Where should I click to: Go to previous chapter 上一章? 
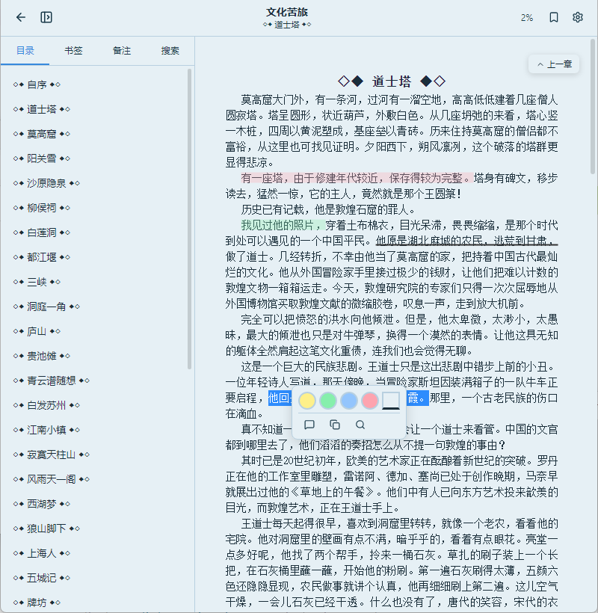tap(554, 64)
